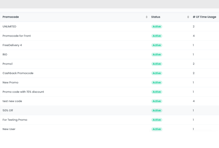Screen dimensions: 219x148
Task: Sort by the Status column arrows
Action: tap(188, 17)
